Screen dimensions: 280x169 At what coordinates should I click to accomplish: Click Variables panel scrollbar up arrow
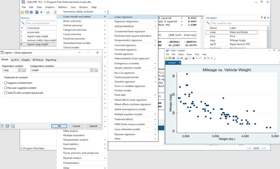[x=268, y=28]
